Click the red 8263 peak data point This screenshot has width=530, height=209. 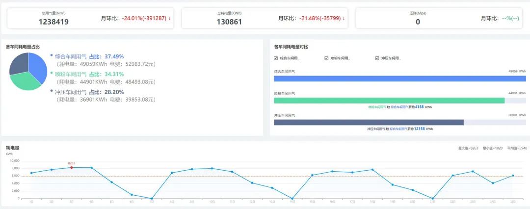pos(72,167)
